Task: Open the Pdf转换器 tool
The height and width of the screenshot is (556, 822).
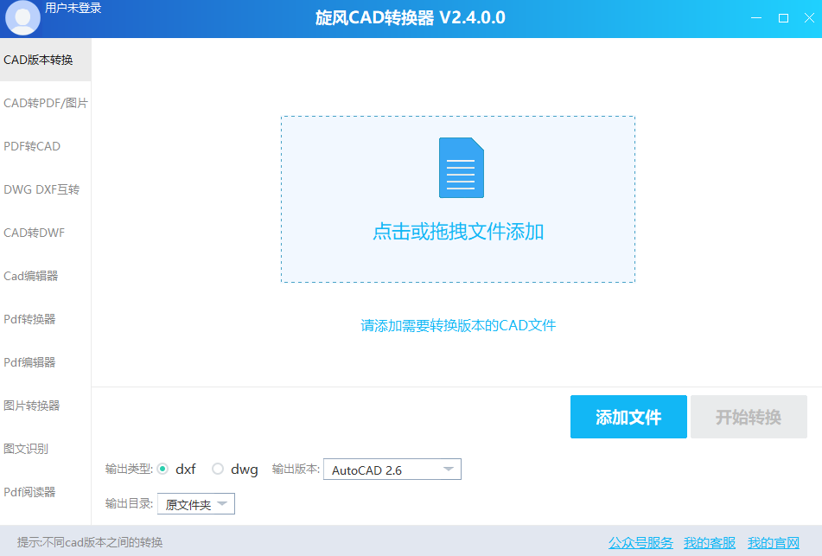Action: click(29, 319)
